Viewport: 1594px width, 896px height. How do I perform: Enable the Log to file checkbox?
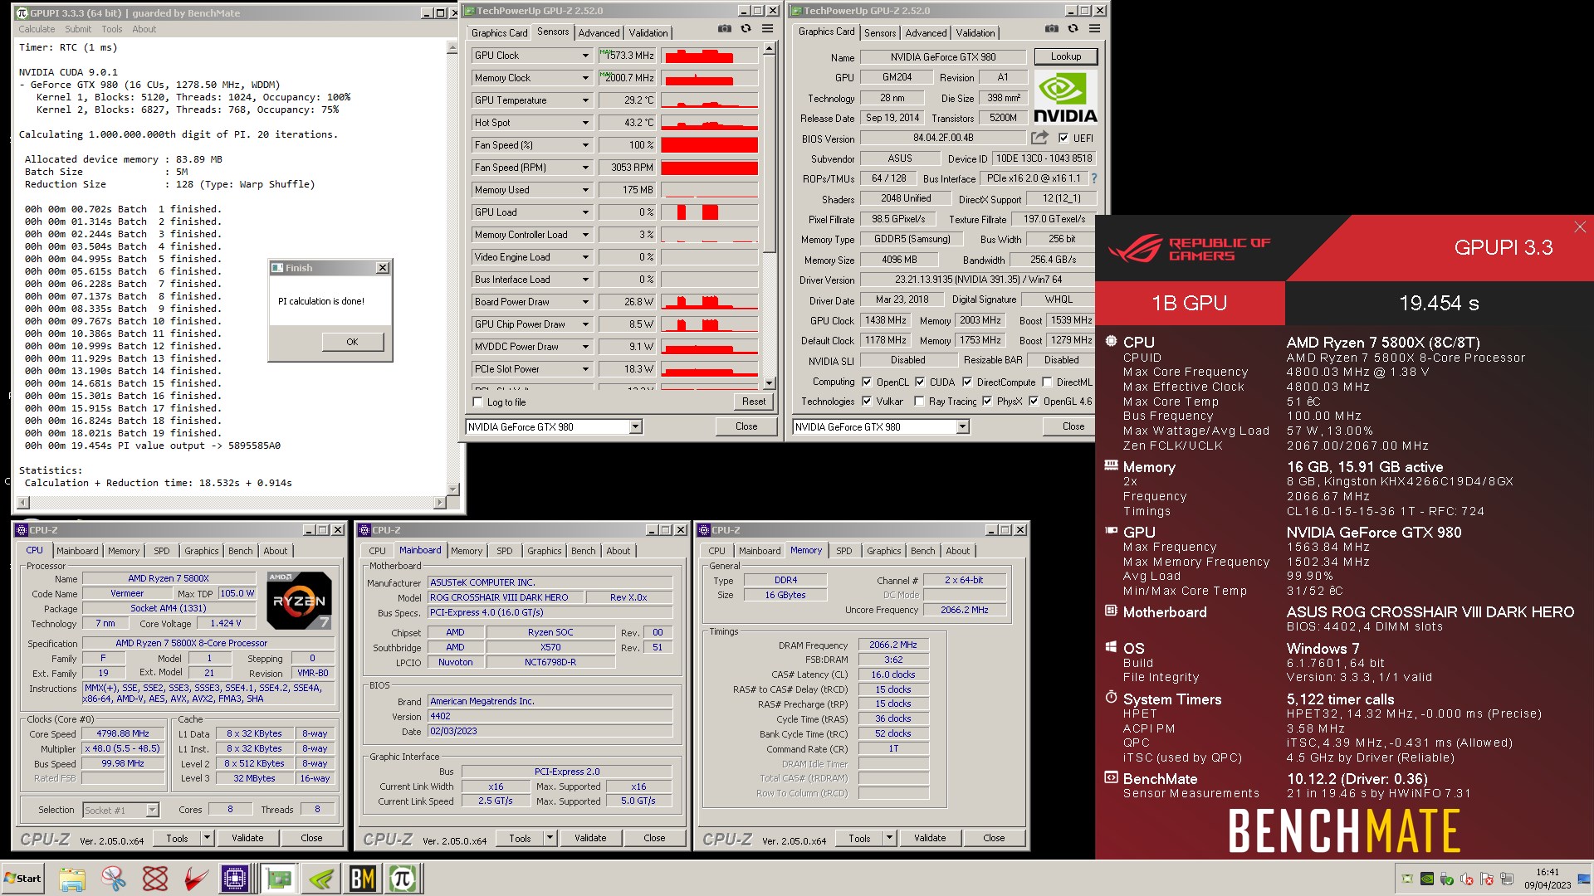pos(477,402)
